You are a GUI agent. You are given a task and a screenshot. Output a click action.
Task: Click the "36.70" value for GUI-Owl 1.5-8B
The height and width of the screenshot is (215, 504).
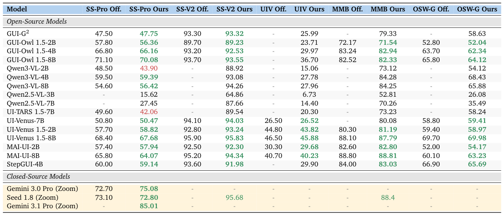tap(309, 59)
